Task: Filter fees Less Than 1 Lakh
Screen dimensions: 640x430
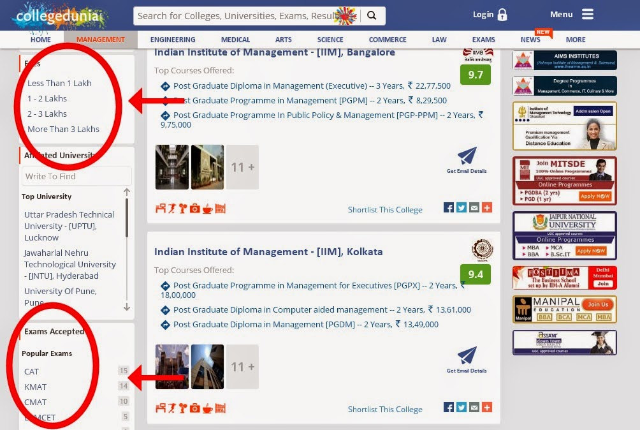Action: pyautogui.click(x=59, y=84)
